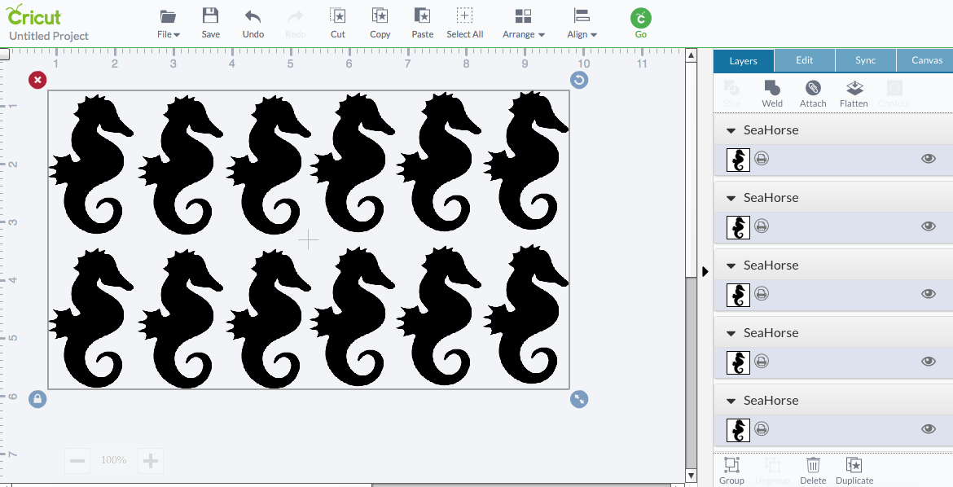The height and width of the screenshot is (487, 953).
Task: Click the Select All icon
Action: coord(464,16)
